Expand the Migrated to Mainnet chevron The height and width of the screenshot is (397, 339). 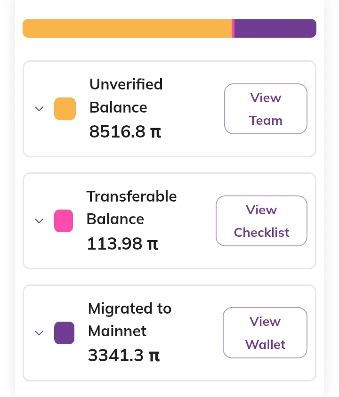(x=40, y=333)
